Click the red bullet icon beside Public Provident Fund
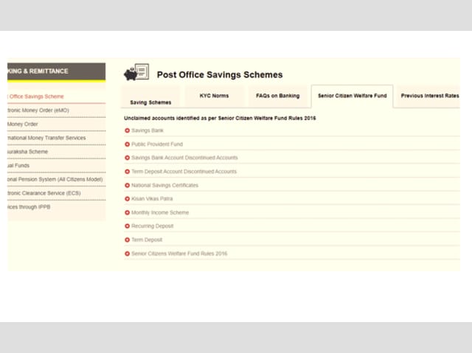Viewport: 472px width, 353px height. (127, 144)
